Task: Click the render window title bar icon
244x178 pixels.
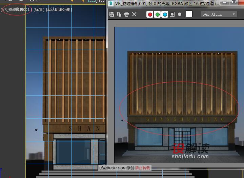Action: tap(110, 3)
